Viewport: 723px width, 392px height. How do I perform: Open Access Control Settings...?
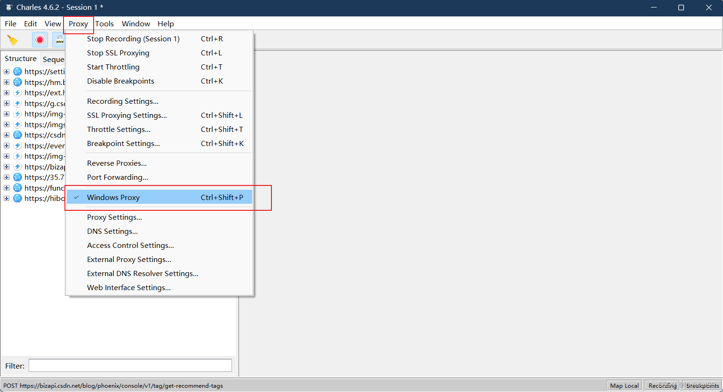[159, 245]
